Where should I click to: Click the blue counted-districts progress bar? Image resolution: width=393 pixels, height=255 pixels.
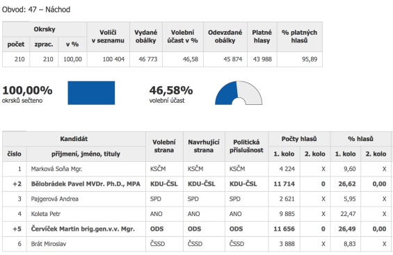91,93
